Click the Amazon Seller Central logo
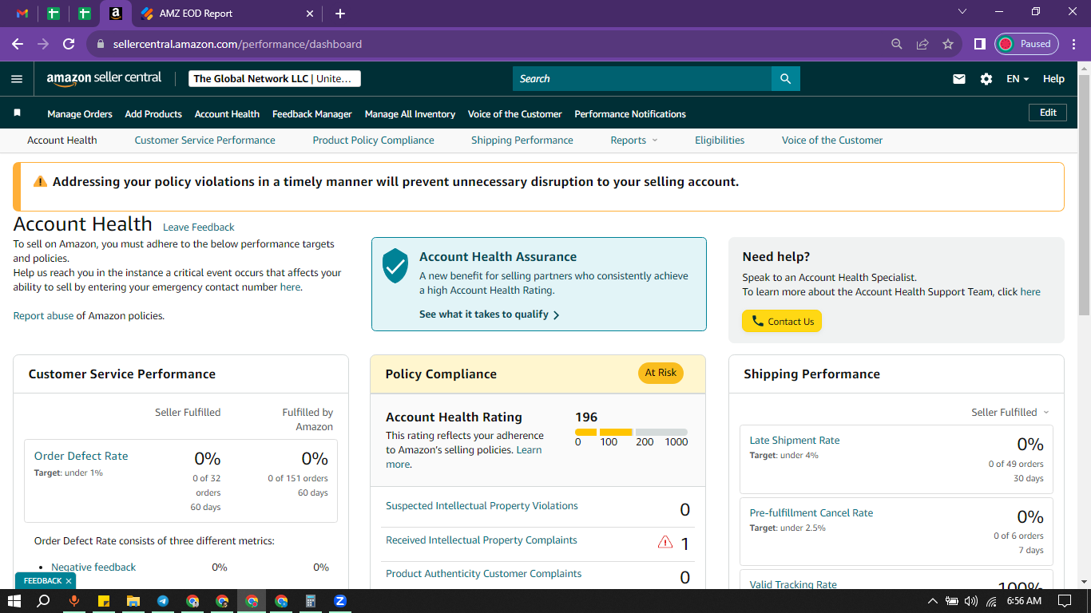Image resolution: width=1091 pixels, height=613 pixels. point(104,78)
